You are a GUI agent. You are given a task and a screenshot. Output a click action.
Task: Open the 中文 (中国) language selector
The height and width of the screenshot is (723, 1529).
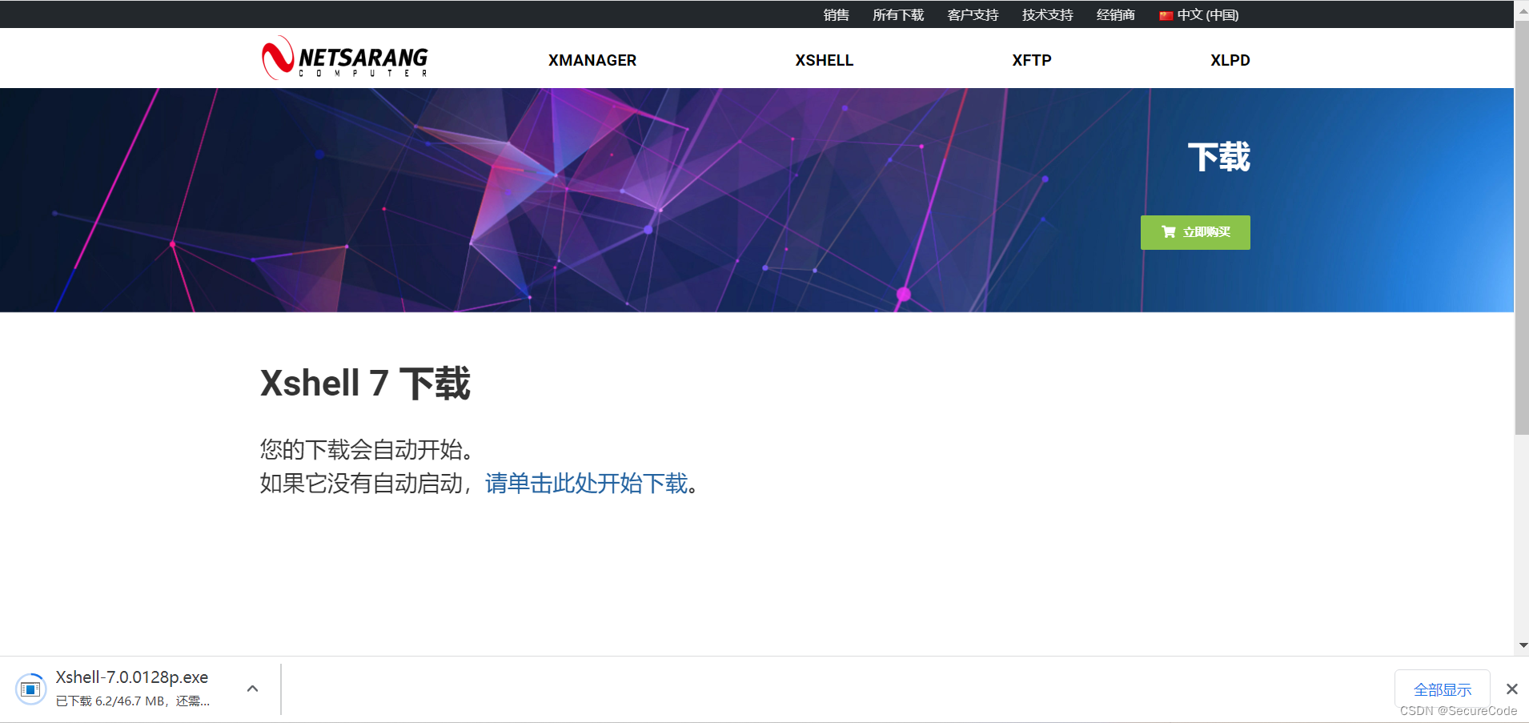click(x=1199, y=14)
